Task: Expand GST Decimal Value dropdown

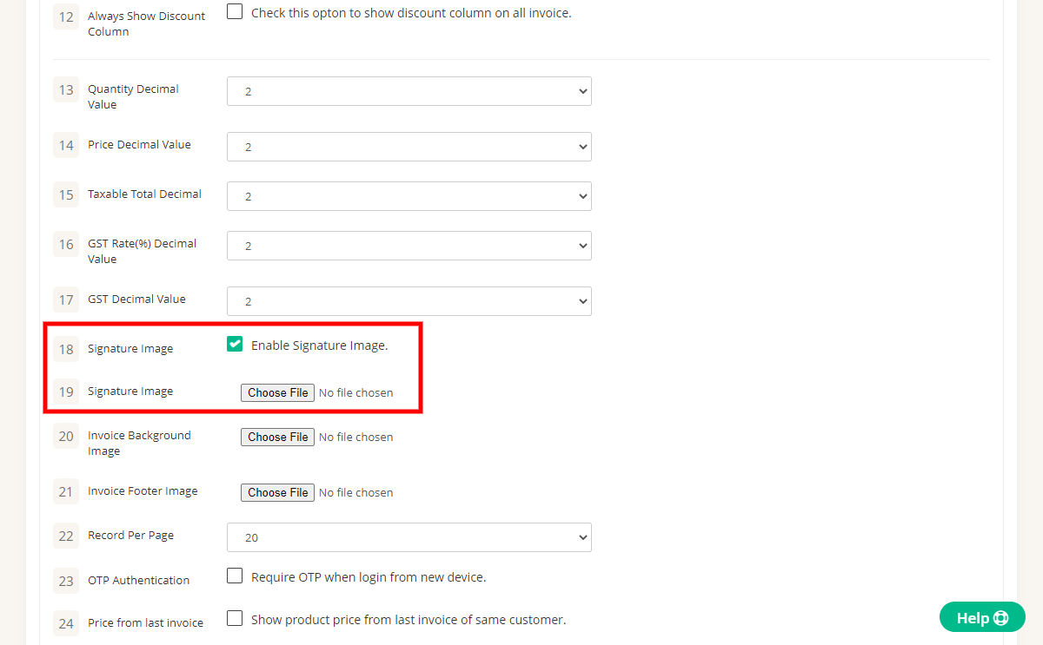Action: pos(409,301)
